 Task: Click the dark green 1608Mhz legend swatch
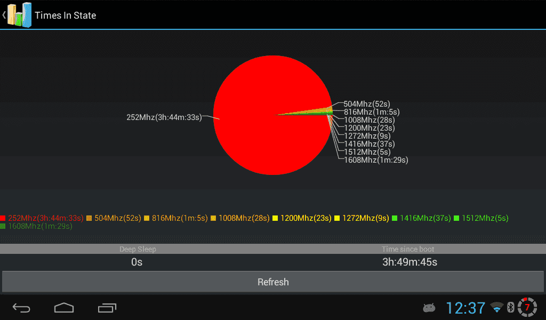click(x=3, y=226)
